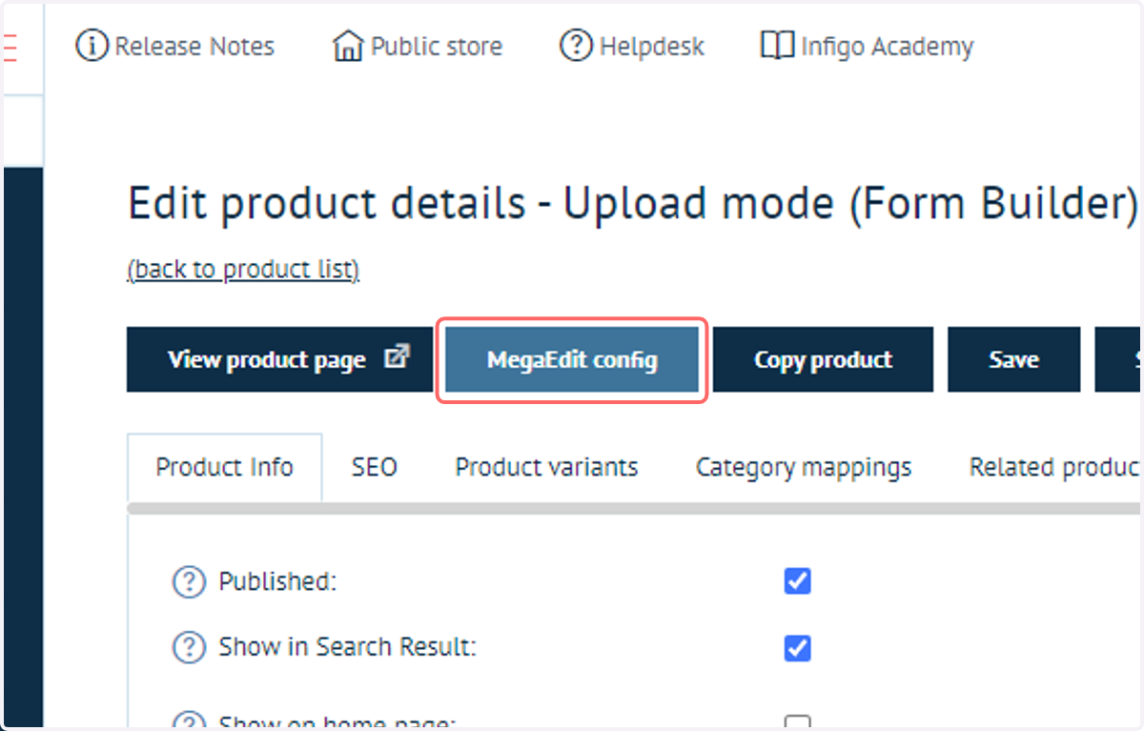Open the Related products tab

coord(1054,467)
